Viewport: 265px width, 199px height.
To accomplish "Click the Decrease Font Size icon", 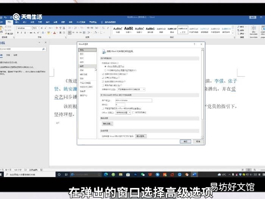I will 45,28.
